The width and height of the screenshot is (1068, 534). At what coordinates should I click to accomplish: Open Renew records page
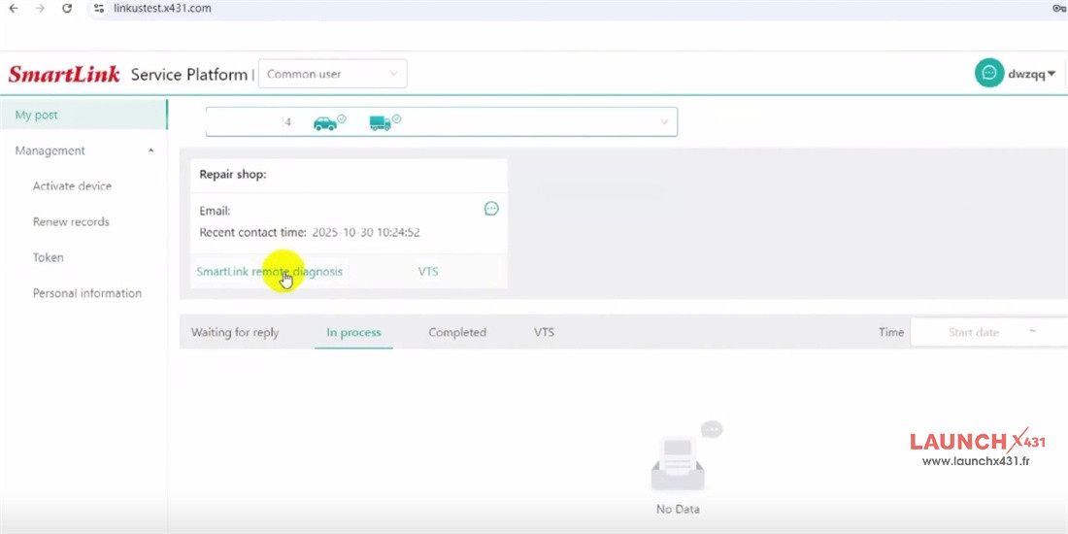point(71,221)
